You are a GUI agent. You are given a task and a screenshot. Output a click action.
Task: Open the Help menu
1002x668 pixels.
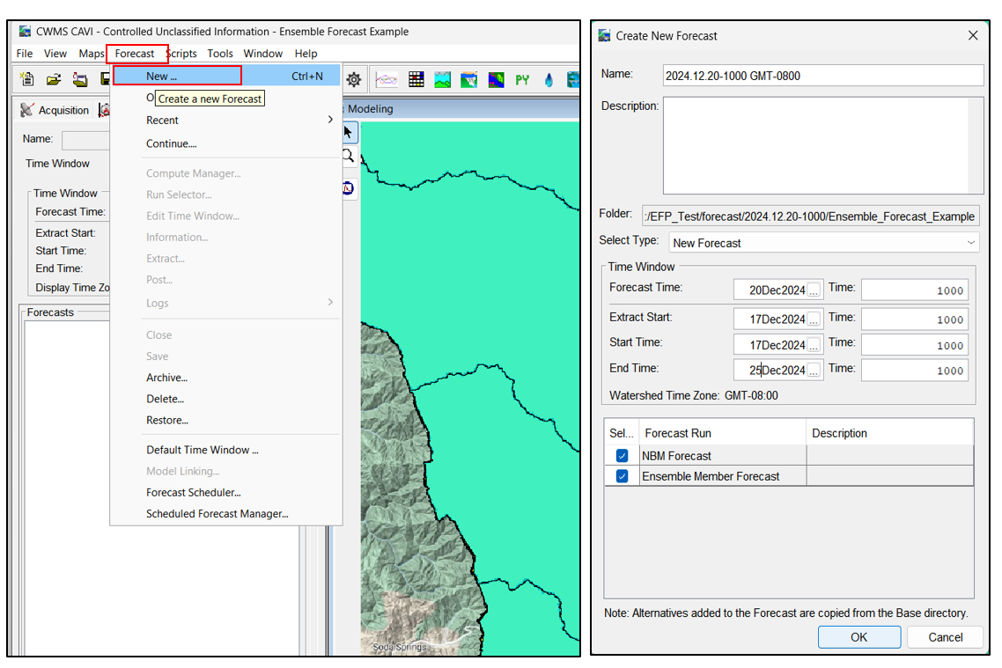306,54
